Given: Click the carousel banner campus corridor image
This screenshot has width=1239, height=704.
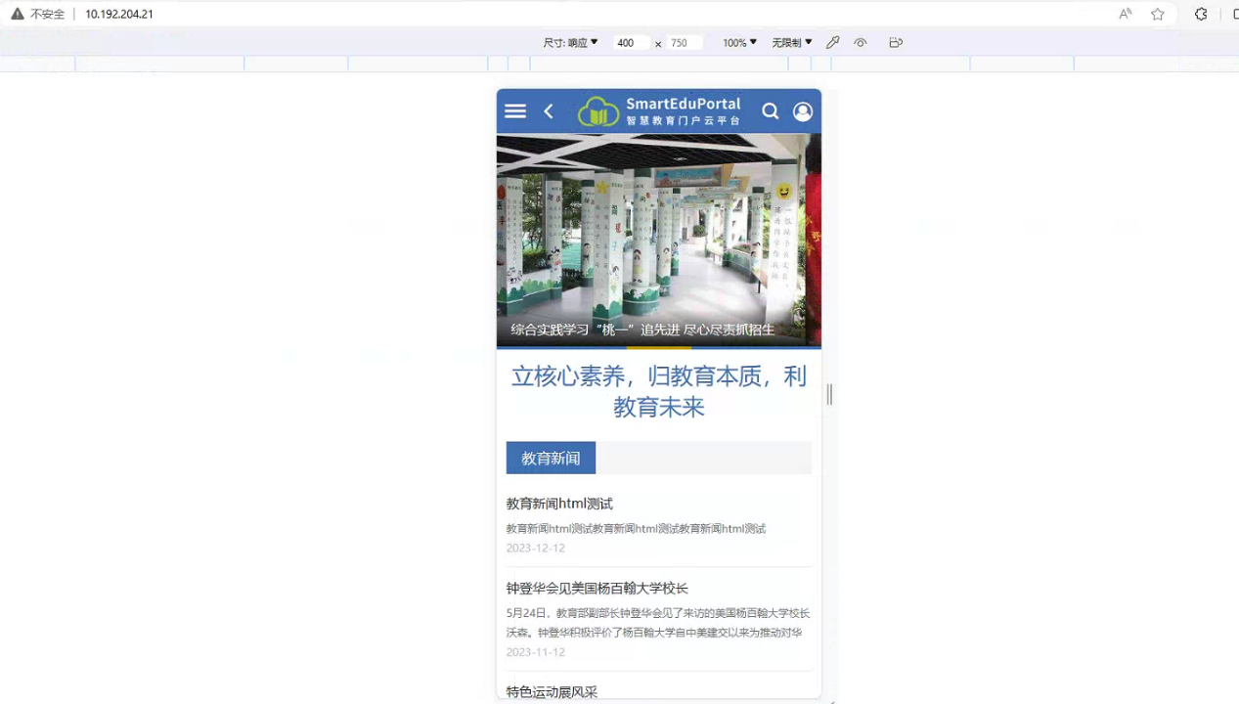Looking at the screenshot, I should click(658, 235).
